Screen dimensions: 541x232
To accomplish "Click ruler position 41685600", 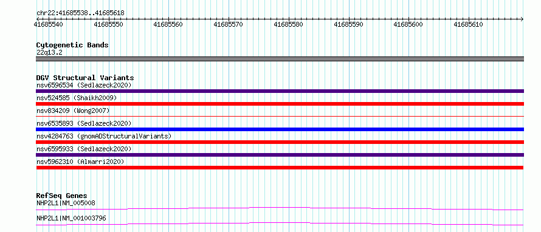I will (x=408, y=24).
